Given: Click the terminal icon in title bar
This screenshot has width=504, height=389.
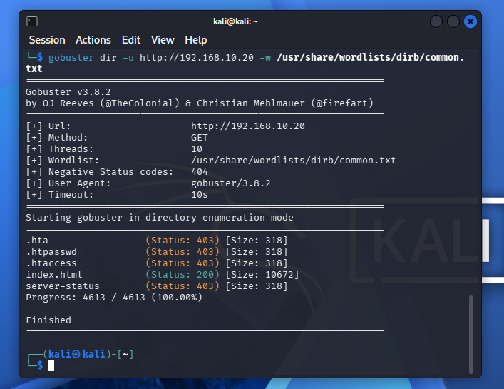Looking at the screenshot, I should pos(32,21).
